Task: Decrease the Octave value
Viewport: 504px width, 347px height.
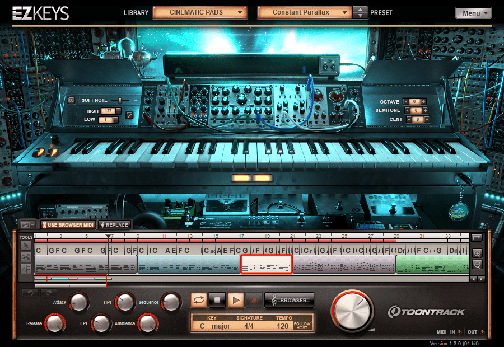Action: 406,101
